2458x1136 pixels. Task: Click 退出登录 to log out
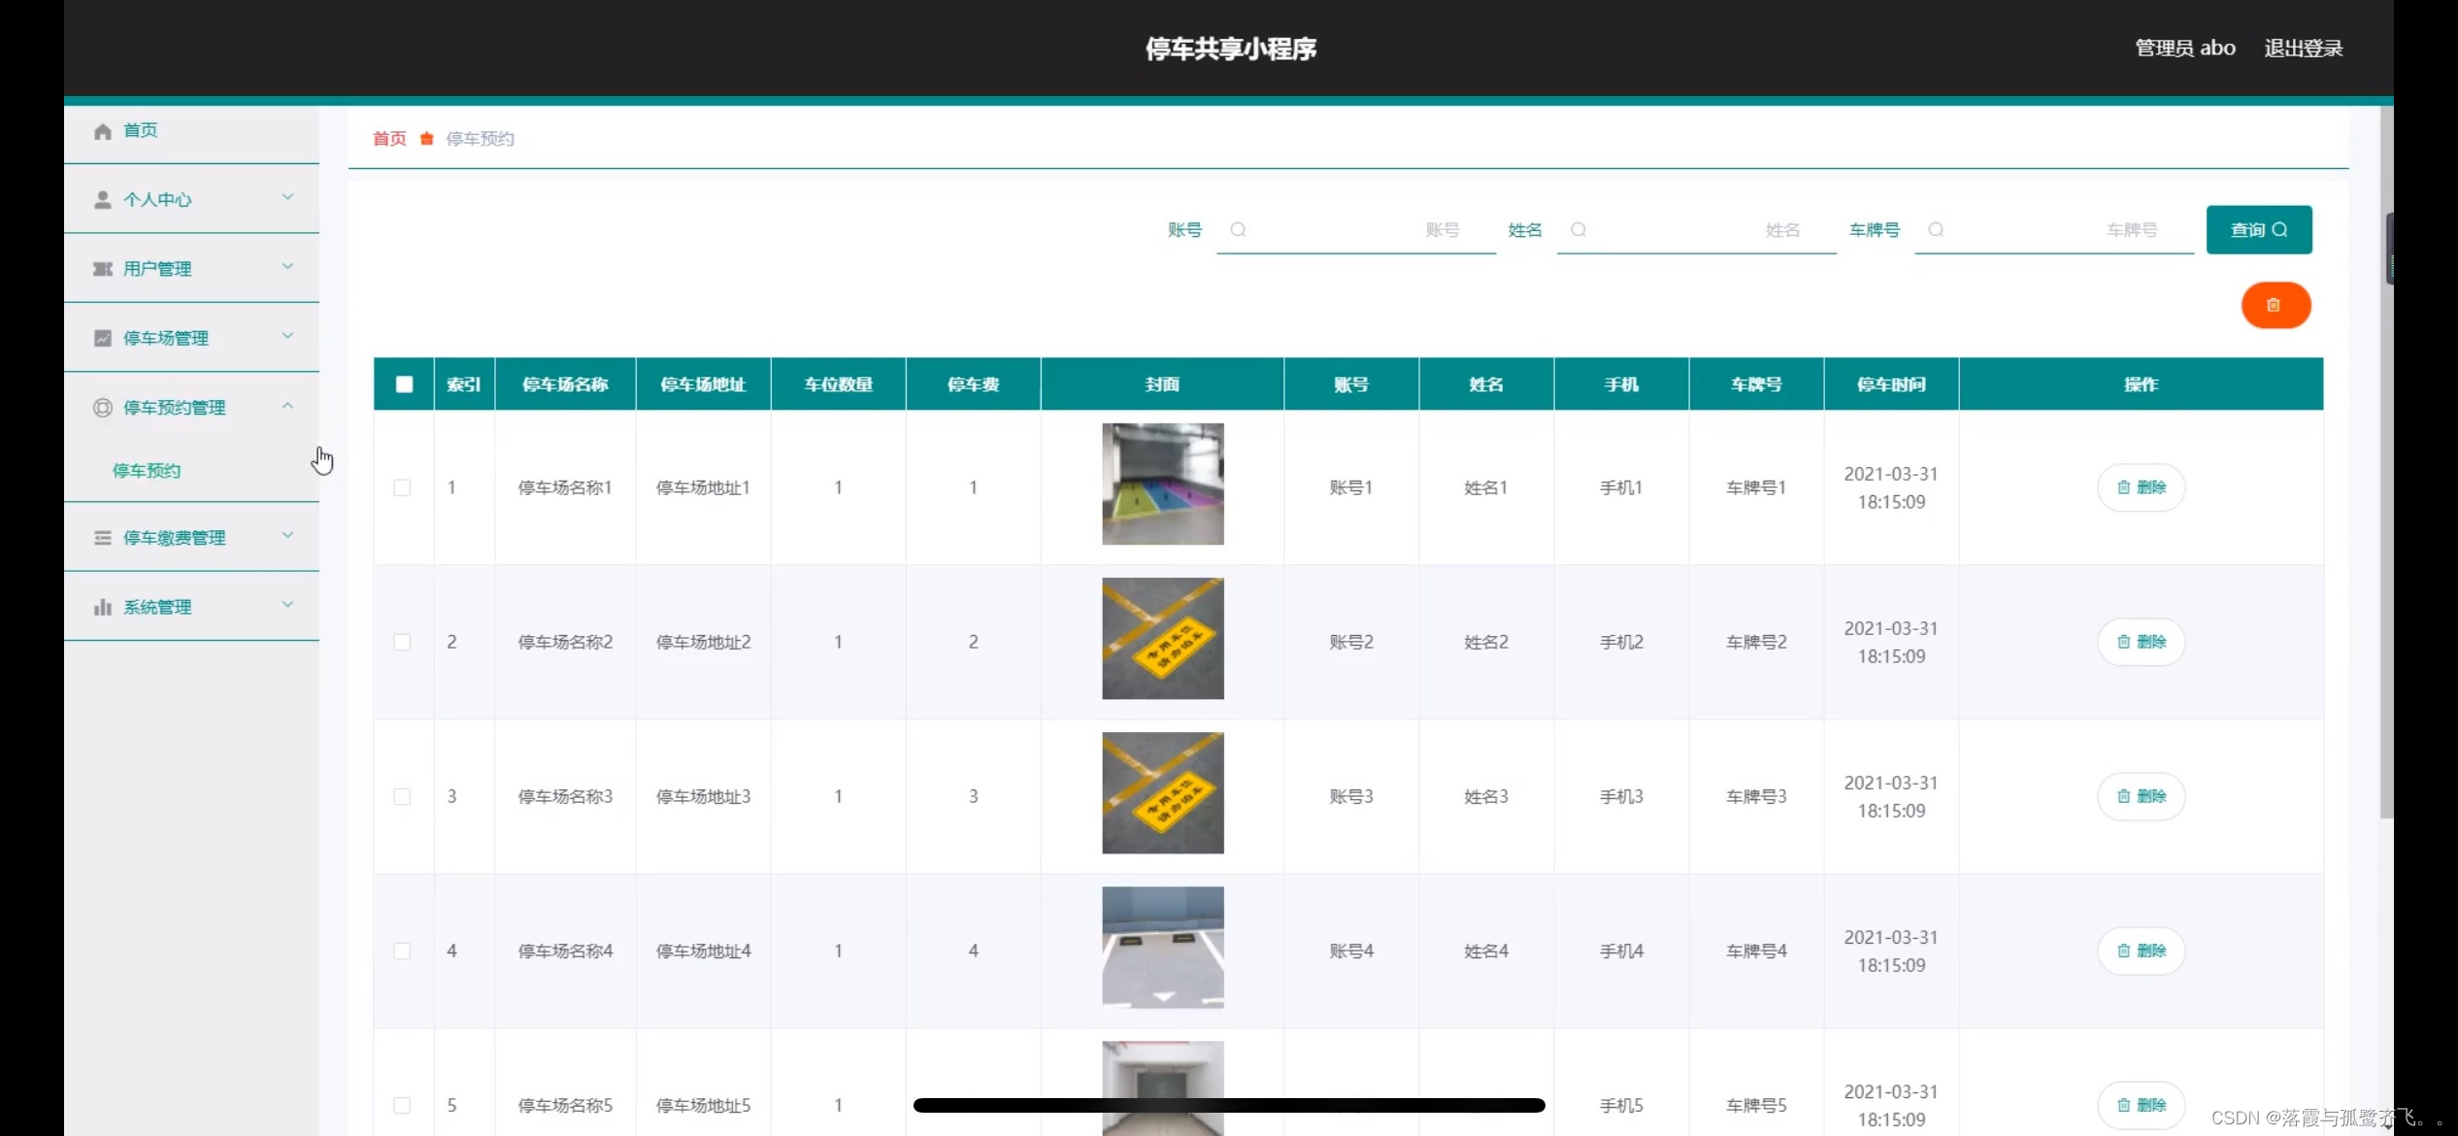point(2304,49)
